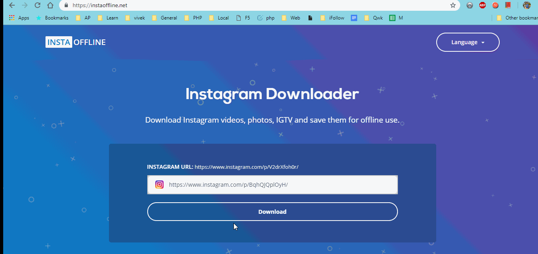
Task: Open the Learn bookmarks folder
Action: coord(108,18)
